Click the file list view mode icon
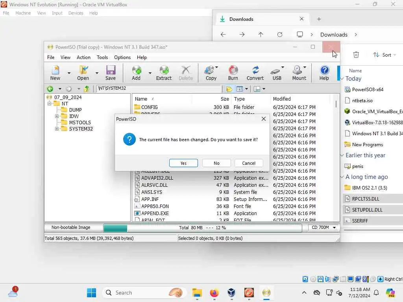 240,89
